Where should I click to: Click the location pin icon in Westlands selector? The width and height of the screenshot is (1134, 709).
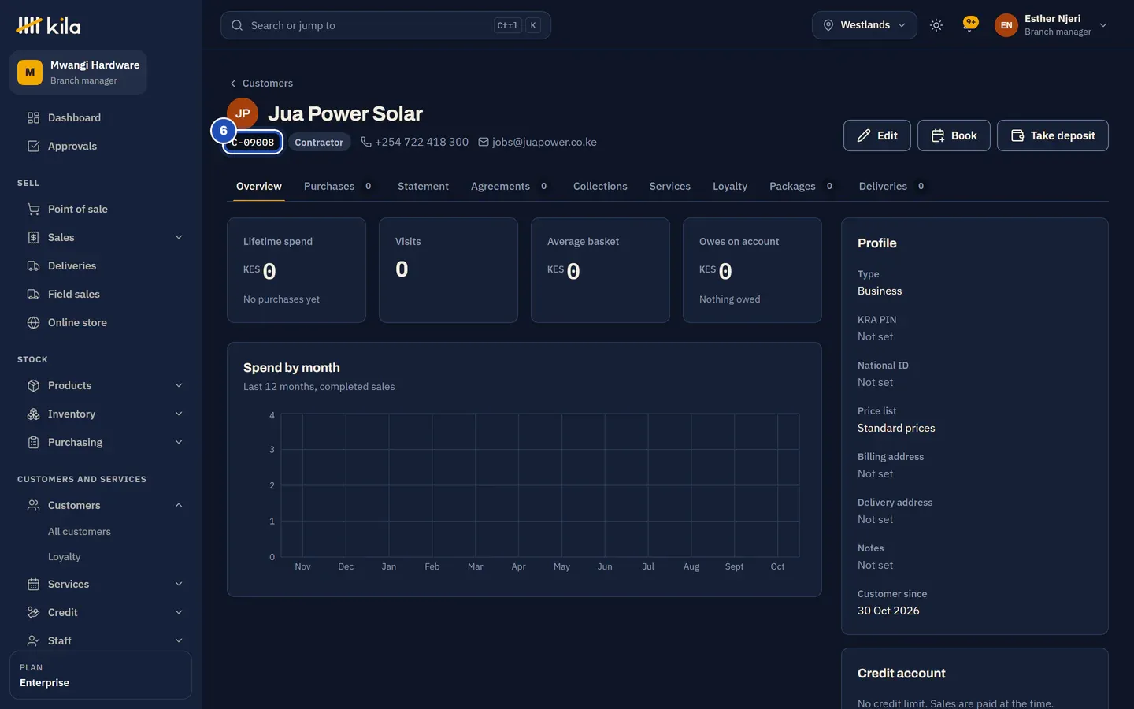click(x=828, y=25)
